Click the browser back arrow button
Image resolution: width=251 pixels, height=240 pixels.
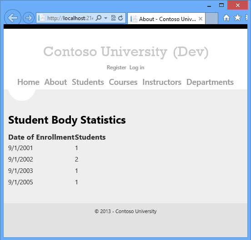[12, 18]
